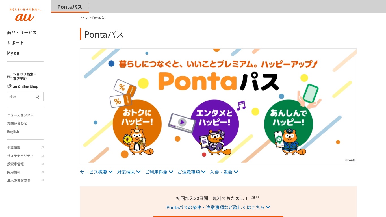
Task: Click external link icon beside 投資家情報
Action: click(x=42, y=164)
